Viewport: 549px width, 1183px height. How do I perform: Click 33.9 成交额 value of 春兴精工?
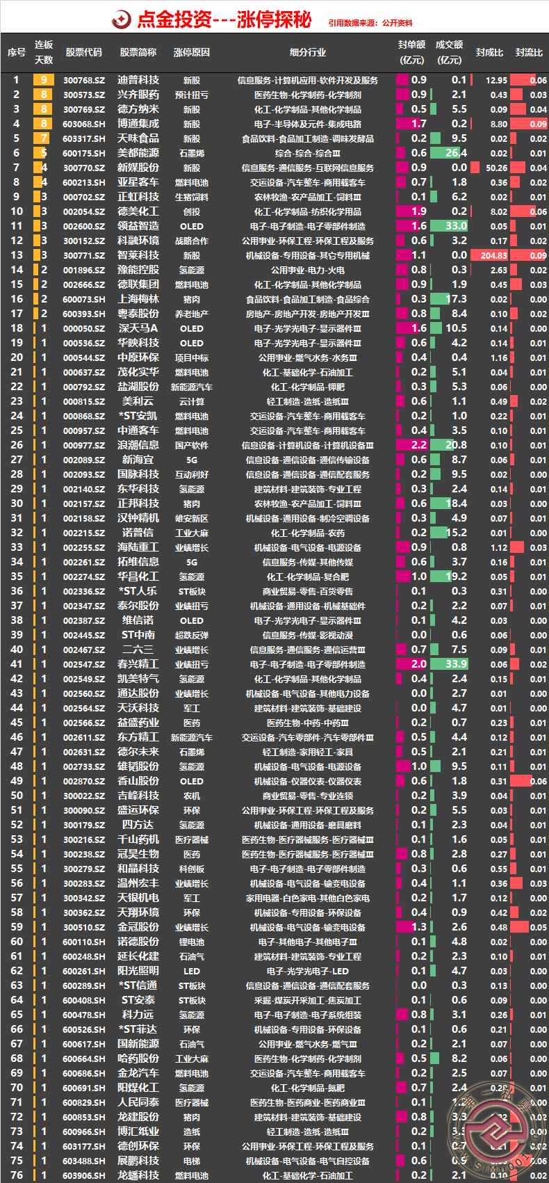click(457, 664)
